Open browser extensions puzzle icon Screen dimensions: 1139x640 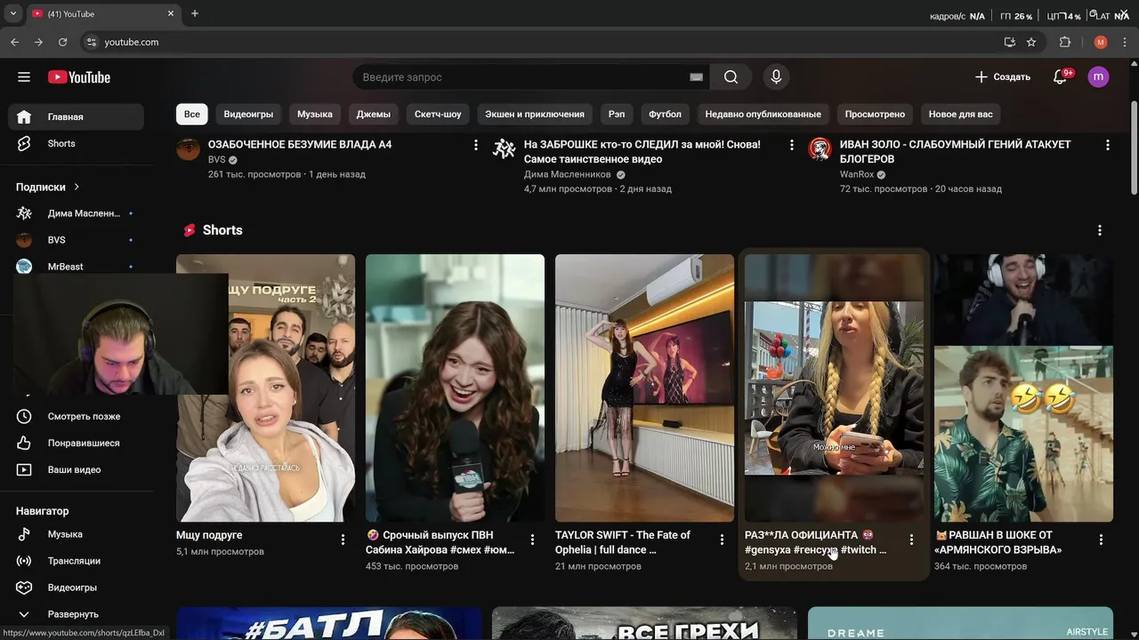click(x=1064, y=42)
